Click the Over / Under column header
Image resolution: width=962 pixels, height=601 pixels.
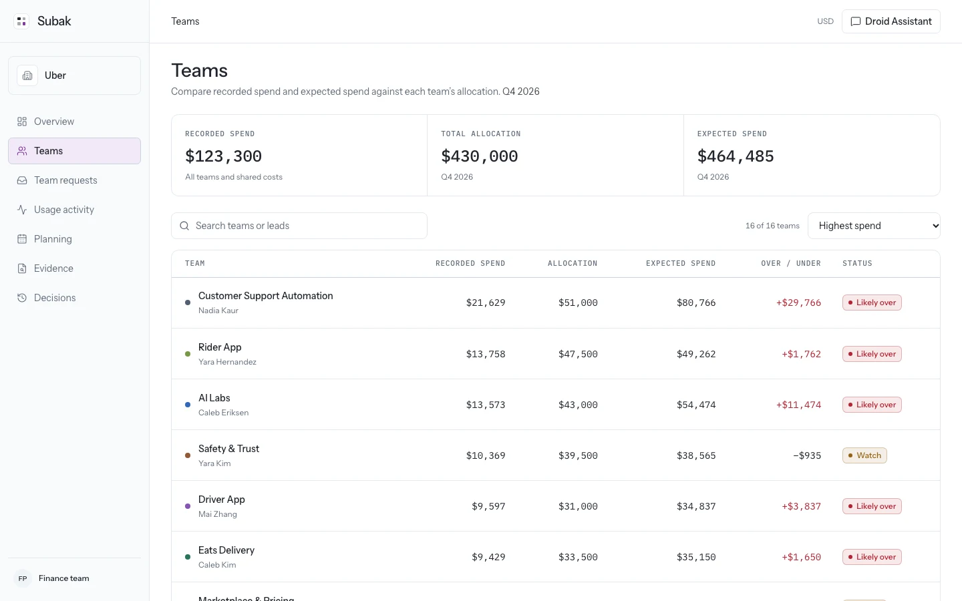click(x=791, y=264)
